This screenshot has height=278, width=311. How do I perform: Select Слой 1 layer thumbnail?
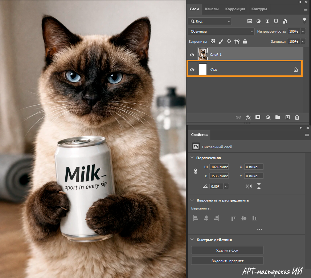click(x=203, y=54)
